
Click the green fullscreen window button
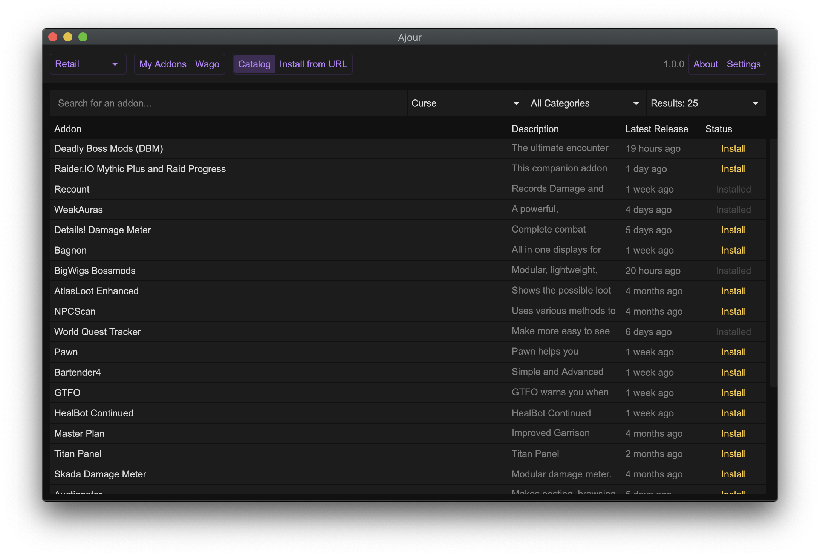click(83, 37)
